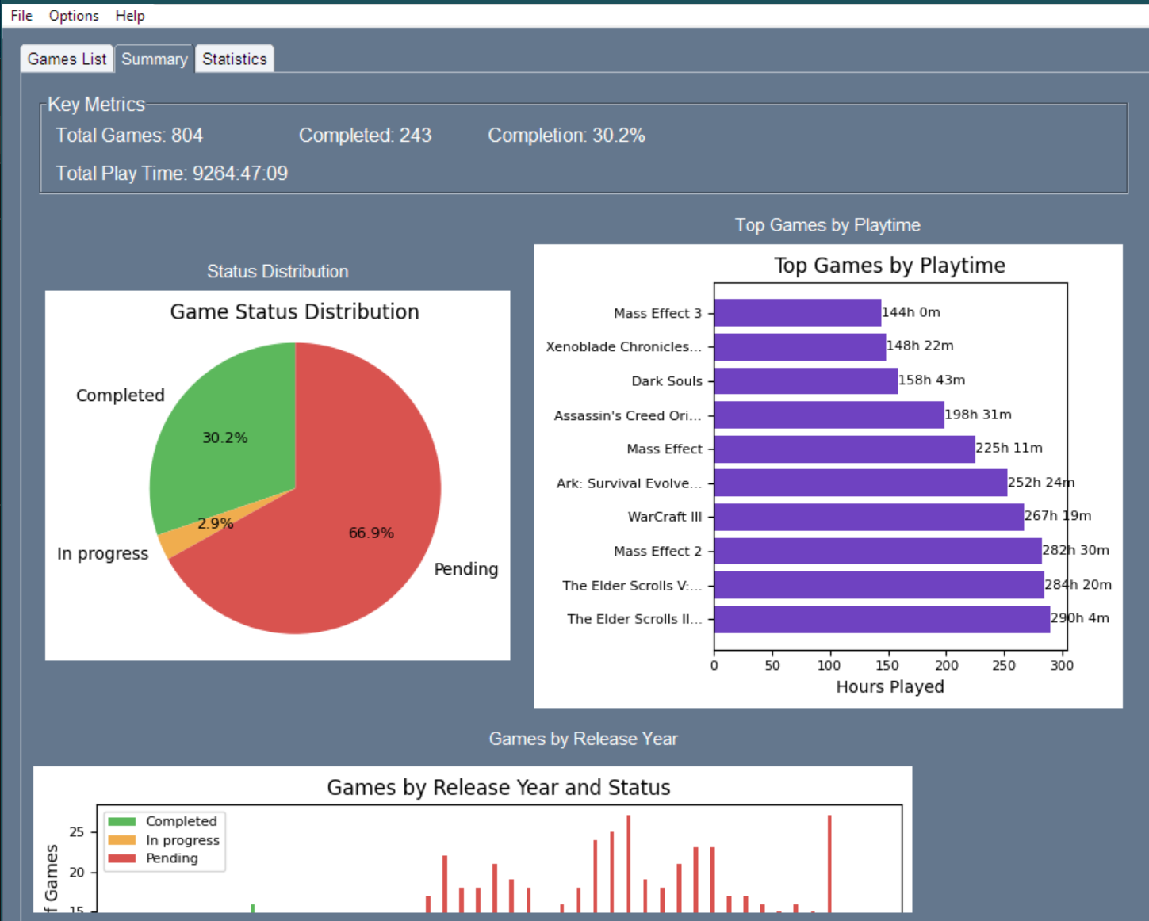This screenshot has height=921, width=1149.
Task: Click the Dark Souls bar
Action: click(x=806, y=380)
